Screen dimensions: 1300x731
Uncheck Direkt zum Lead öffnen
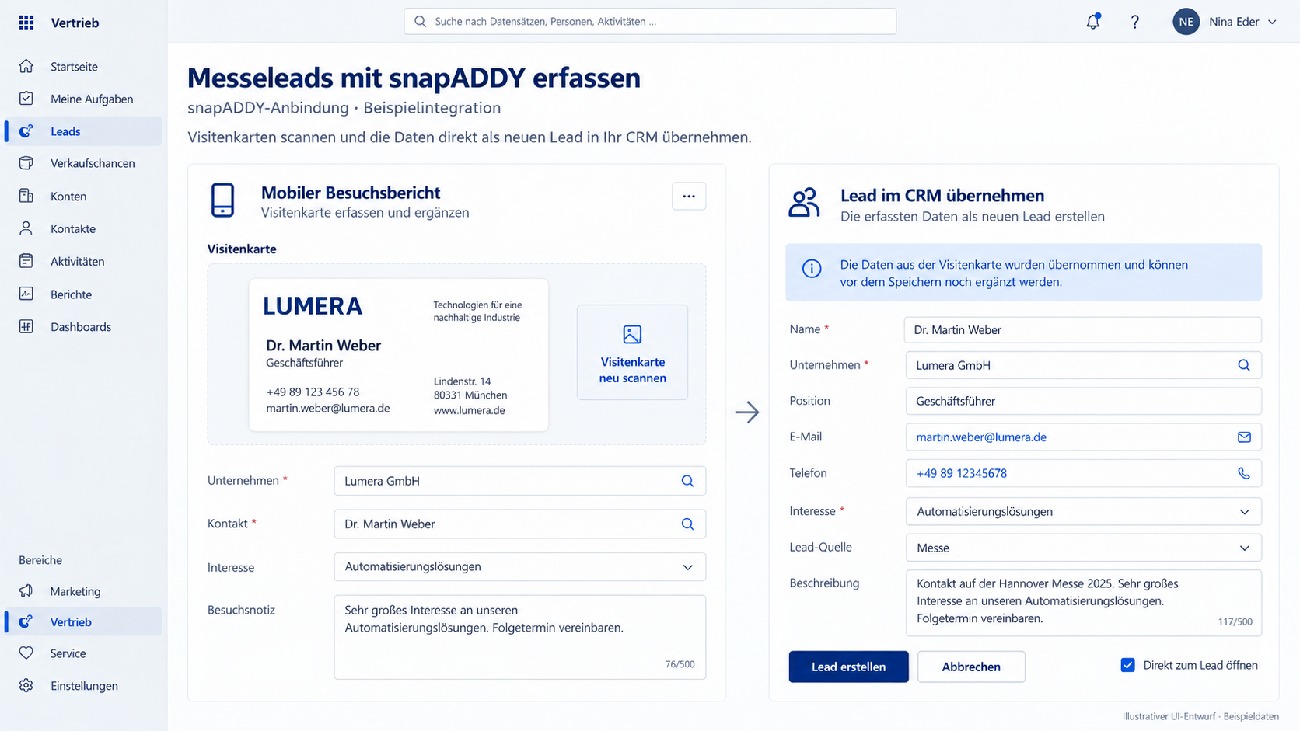point(1127,665)
